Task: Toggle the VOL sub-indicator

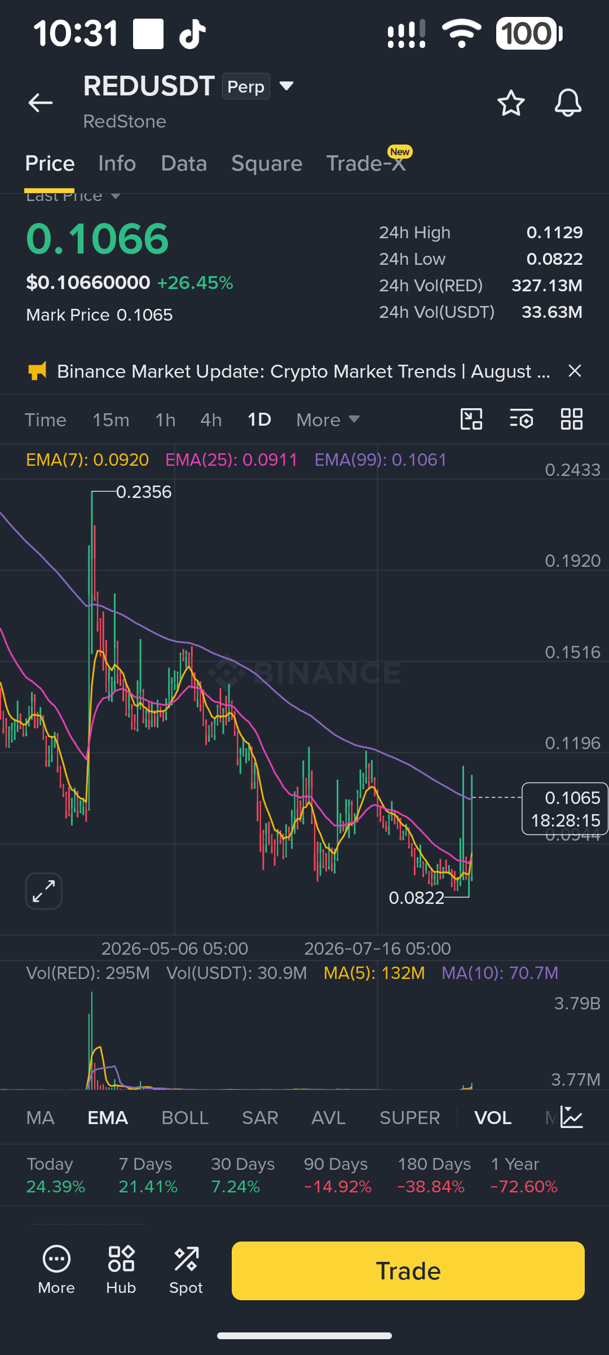Action: (493, 1118)
